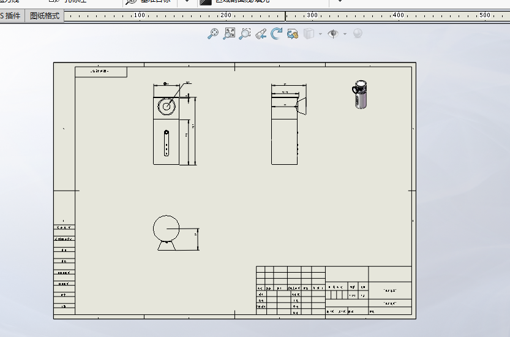Screen dimensions: 510x337
Task: Toggle the Hide/Show Items eye icon
Action: 333,34
